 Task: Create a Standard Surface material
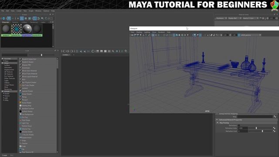click(28, 109)
